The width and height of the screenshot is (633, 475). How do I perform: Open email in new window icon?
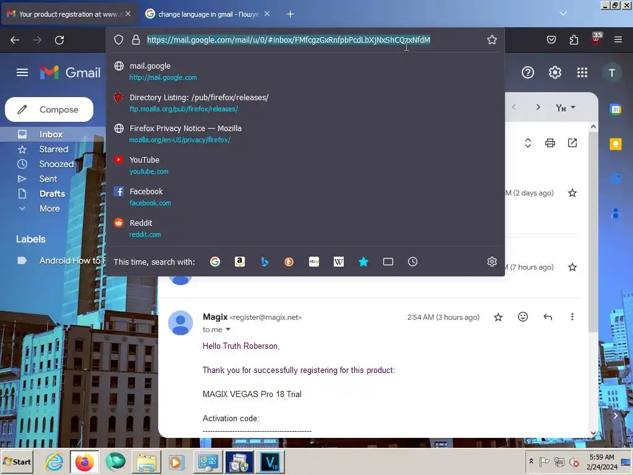click(x=572, y=143)
